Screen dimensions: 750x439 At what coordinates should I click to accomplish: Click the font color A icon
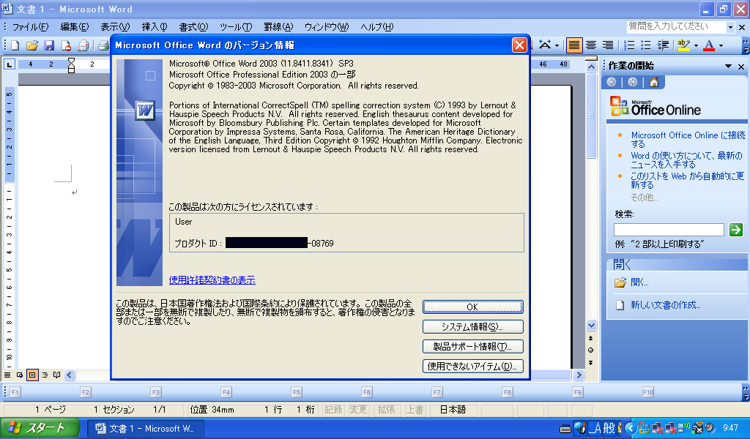point(709,45)
